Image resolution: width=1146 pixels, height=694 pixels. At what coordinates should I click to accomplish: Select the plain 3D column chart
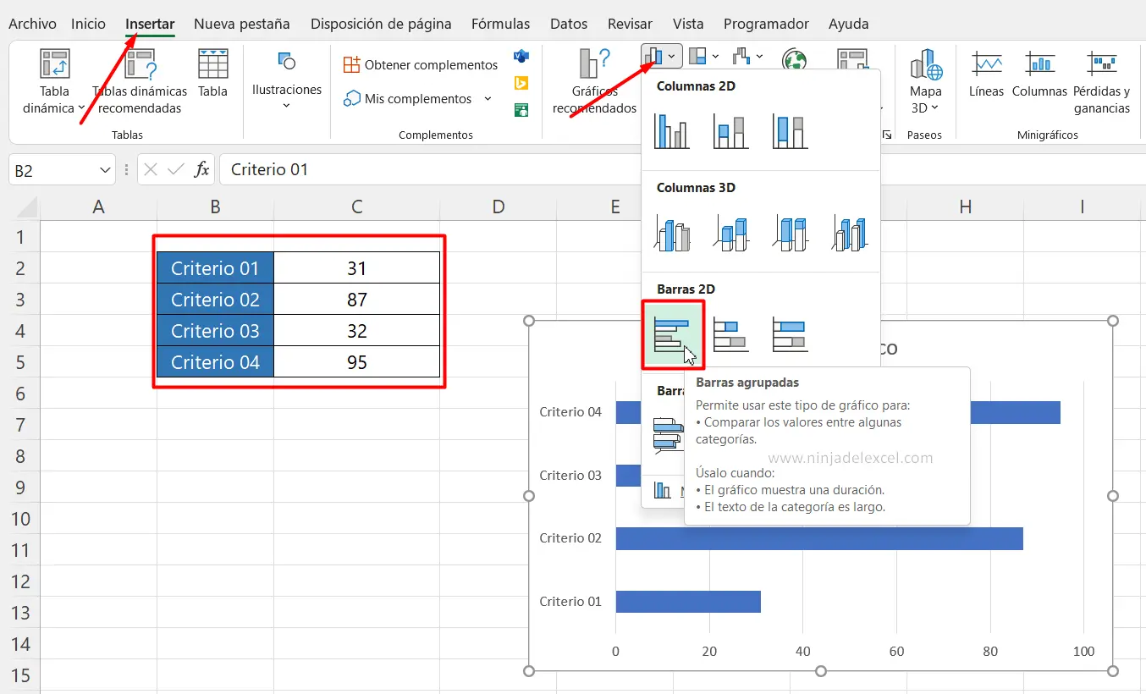(849, 234)
